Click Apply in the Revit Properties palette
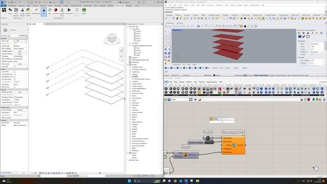 23,173
